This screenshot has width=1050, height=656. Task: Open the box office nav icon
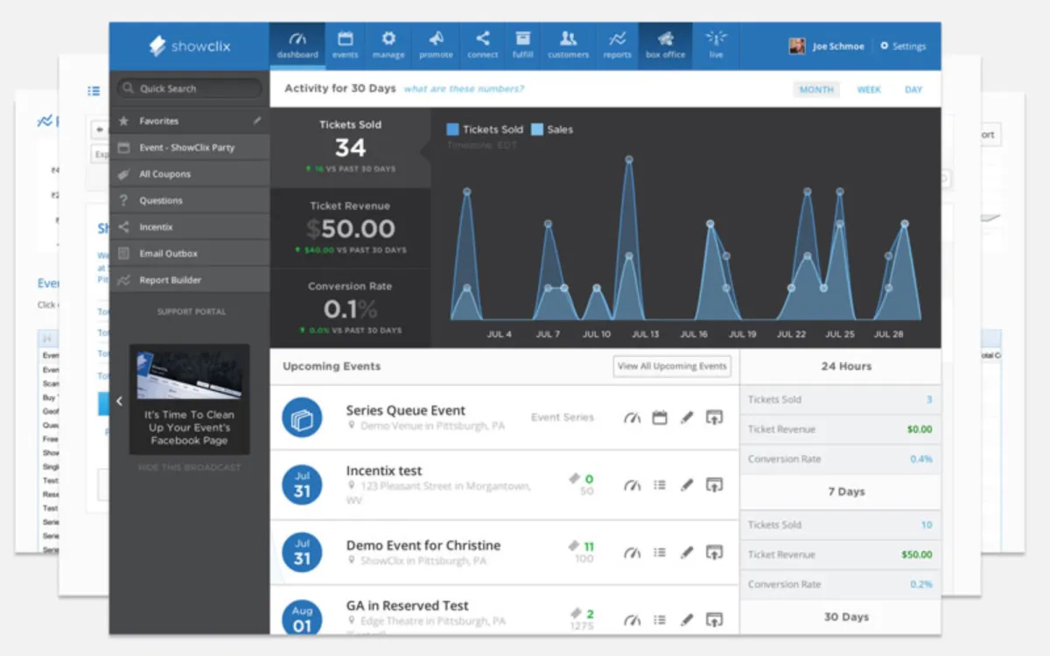click(x=665, y=39)
